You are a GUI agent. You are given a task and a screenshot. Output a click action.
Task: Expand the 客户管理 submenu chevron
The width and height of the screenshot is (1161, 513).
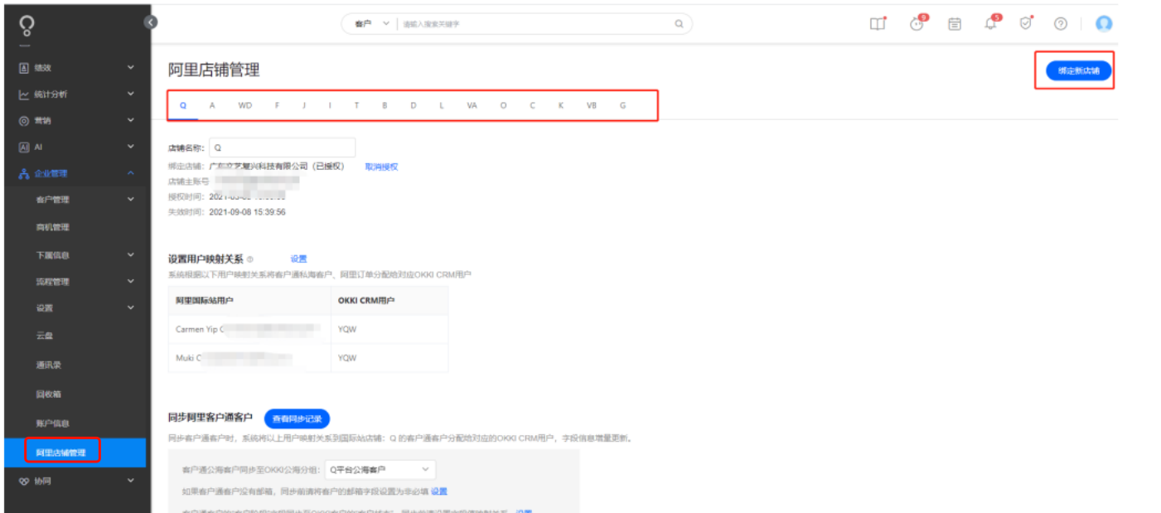pyautogui.click(x=130, y=199)
